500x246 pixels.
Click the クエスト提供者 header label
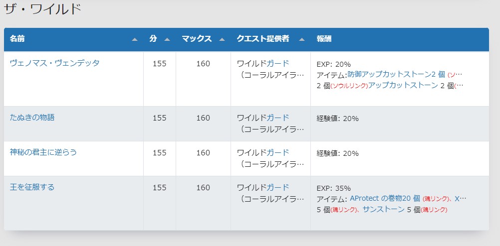point(263,39)
